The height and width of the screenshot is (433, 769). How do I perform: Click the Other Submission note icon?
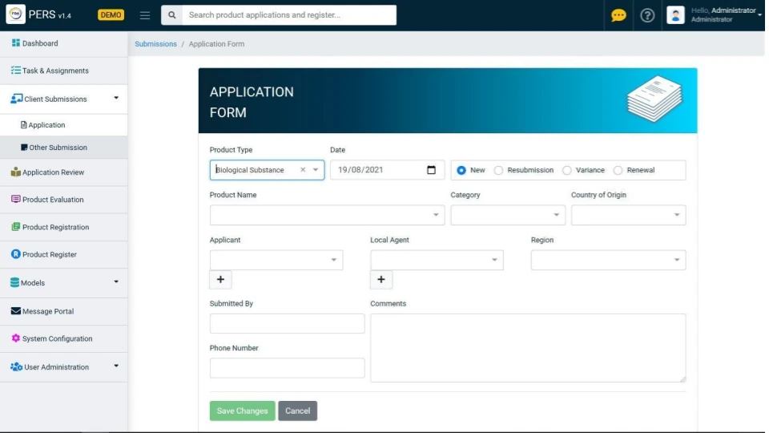(24, 148)
